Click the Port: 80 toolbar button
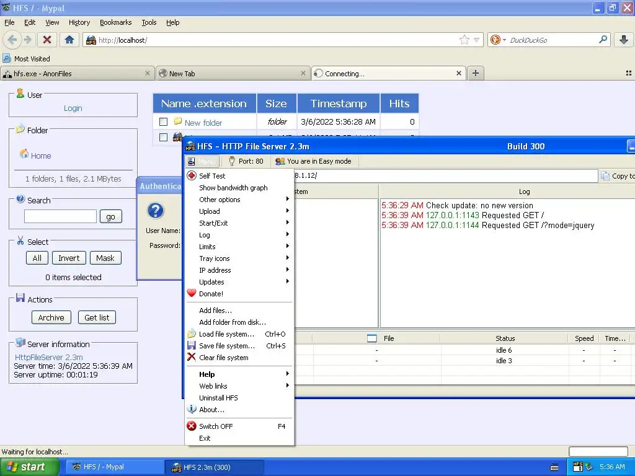 pos(246,161)
